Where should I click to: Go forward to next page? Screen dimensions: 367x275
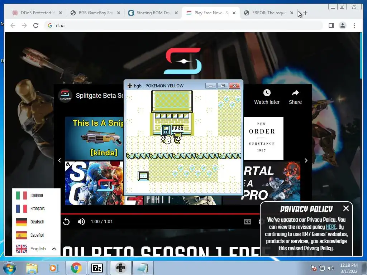pos(24,25)
